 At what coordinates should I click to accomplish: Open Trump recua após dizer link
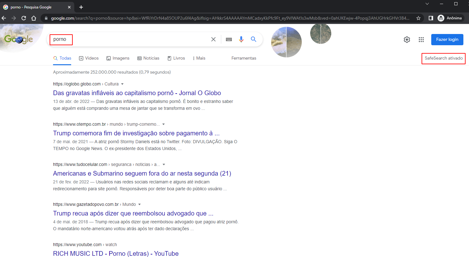tap(133, 213)
